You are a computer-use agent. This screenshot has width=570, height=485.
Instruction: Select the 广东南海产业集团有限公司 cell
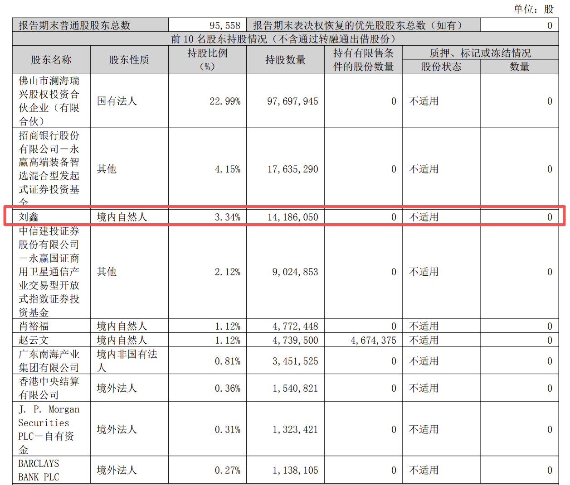tap(49, 361)
